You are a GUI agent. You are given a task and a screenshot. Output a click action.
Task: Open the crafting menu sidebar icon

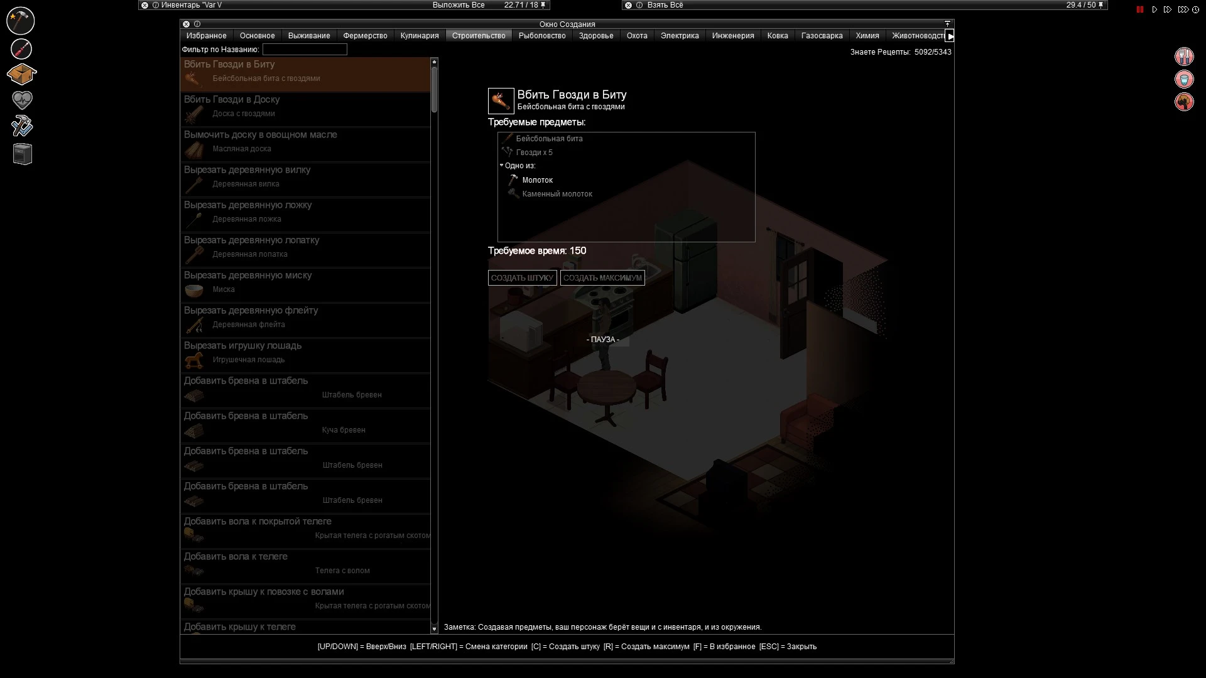pyautogui.click(x=21, y=21)
